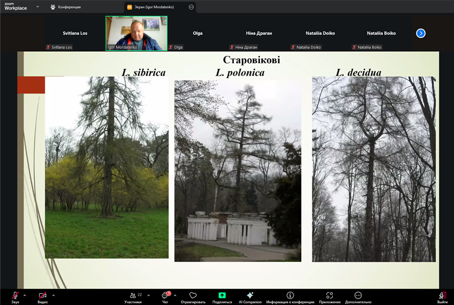
Task: Switch to Экран (Igor Mordatenko) tab
Action: click(157, 7)
